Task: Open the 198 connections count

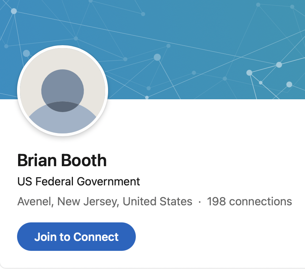Action: pyautogui.click(x=250, y=201)
